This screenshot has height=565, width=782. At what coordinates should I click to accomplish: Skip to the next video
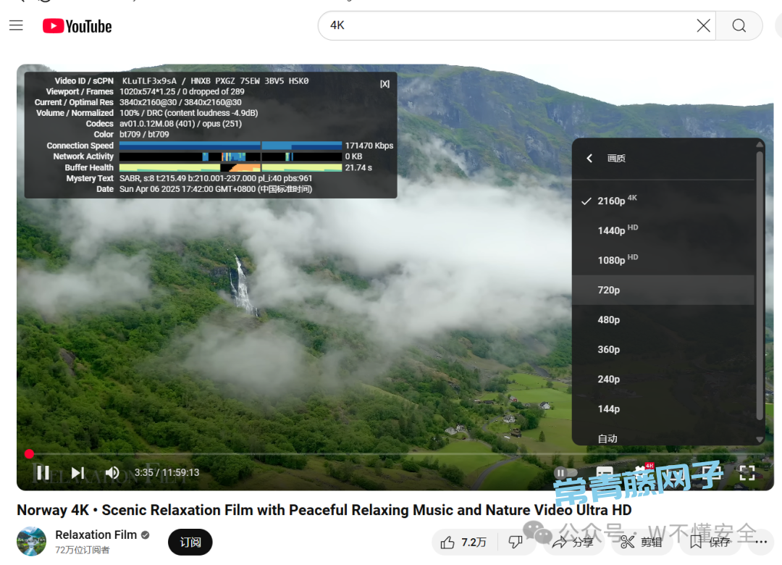[78, 473]
